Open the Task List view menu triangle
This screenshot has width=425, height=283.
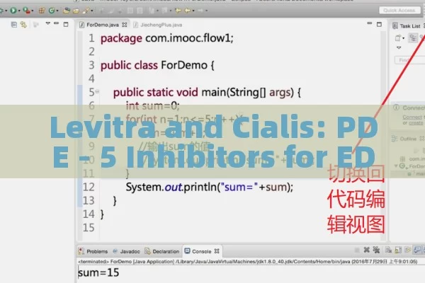pyautogui.click(x=399, y=47)
